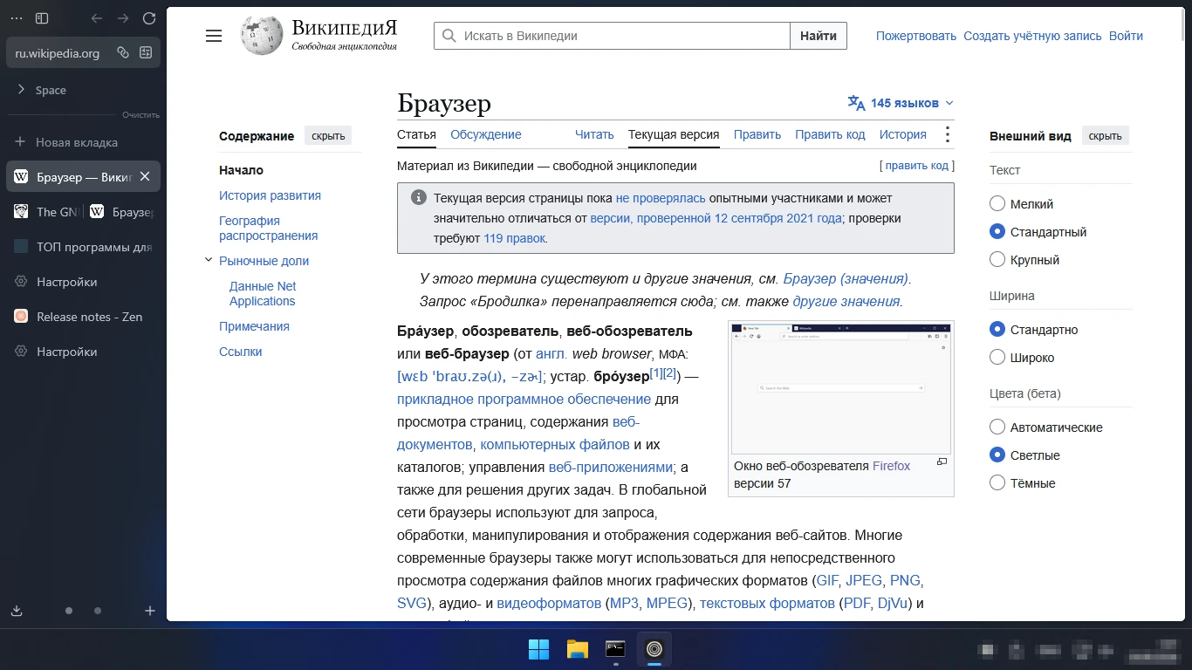Click the Wikipedia globe logo

point(262,36)
